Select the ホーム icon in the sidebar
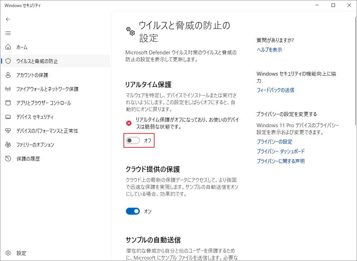357x261 pixels. coord(8,47)
